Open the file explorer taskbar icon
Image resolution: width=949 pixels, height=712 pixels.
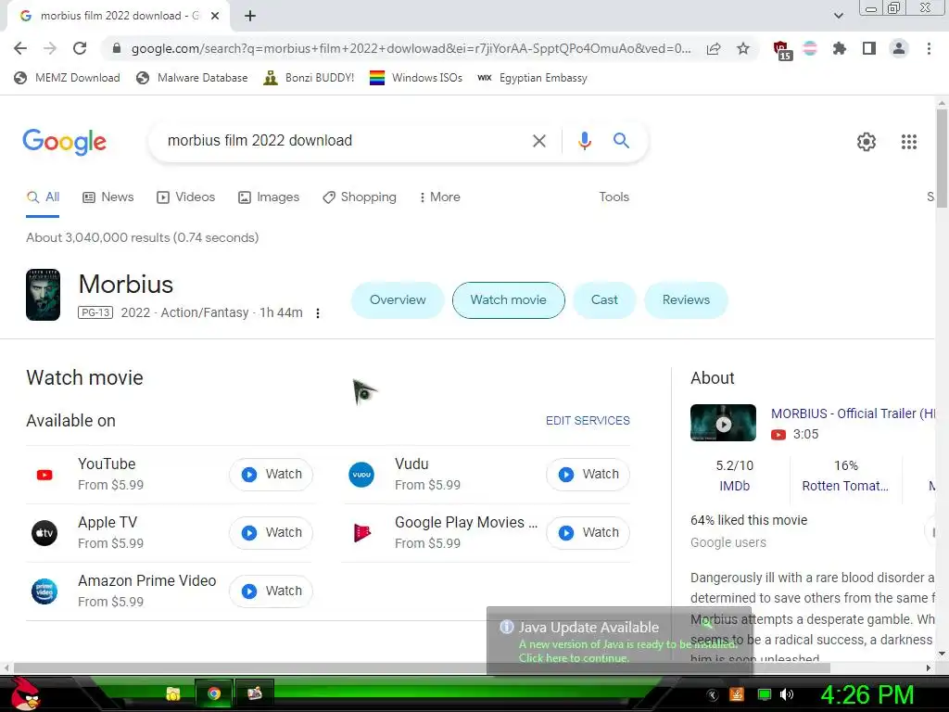point(173,693)
